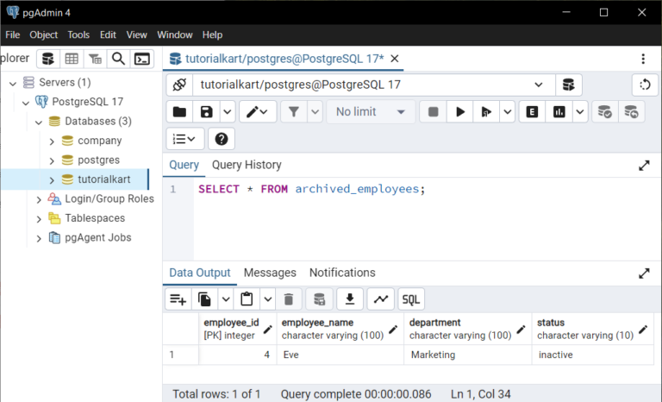The image size is (662, 402).
Task: Expand the company database node
Action: pos(52,141)
